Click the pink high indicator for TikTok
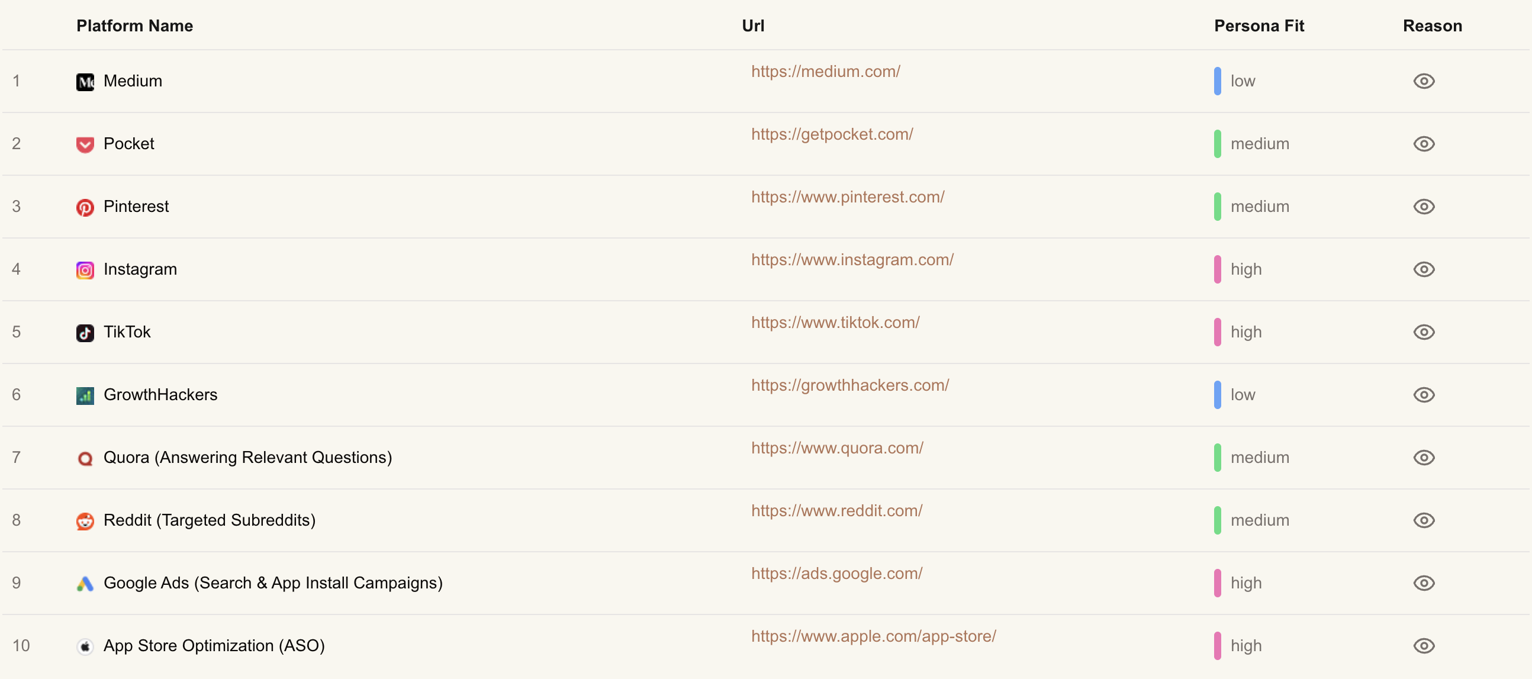 [x=1218, y=332]
